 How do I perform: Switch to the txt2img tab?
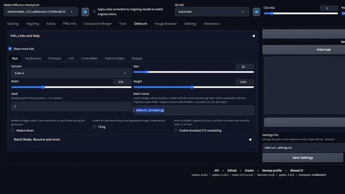pyautogui.click(x=13, y=24)
